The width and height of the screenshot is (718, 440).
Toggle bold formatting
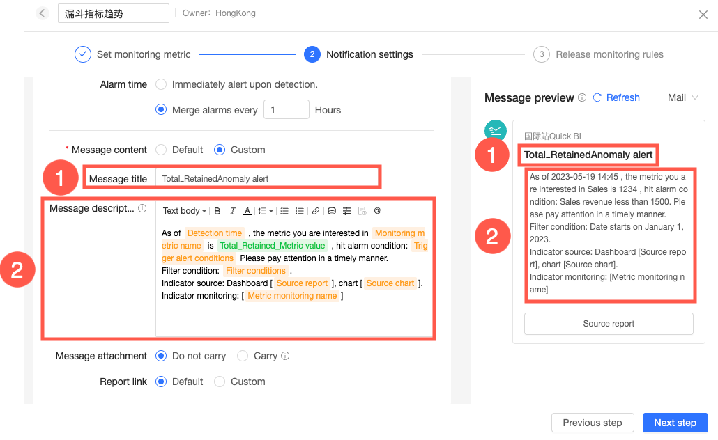coord(217,211)
